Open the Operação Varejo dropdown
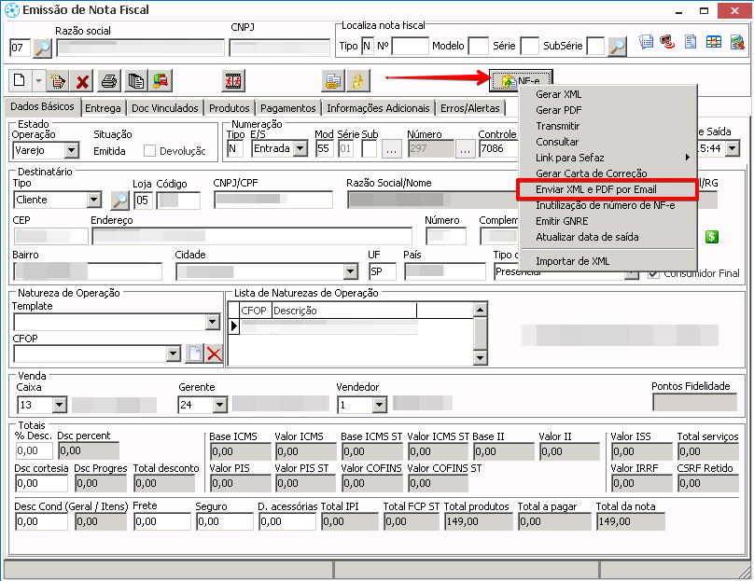Image resolution: width=754 pixels, height=581 pixels. coord(71,150)
